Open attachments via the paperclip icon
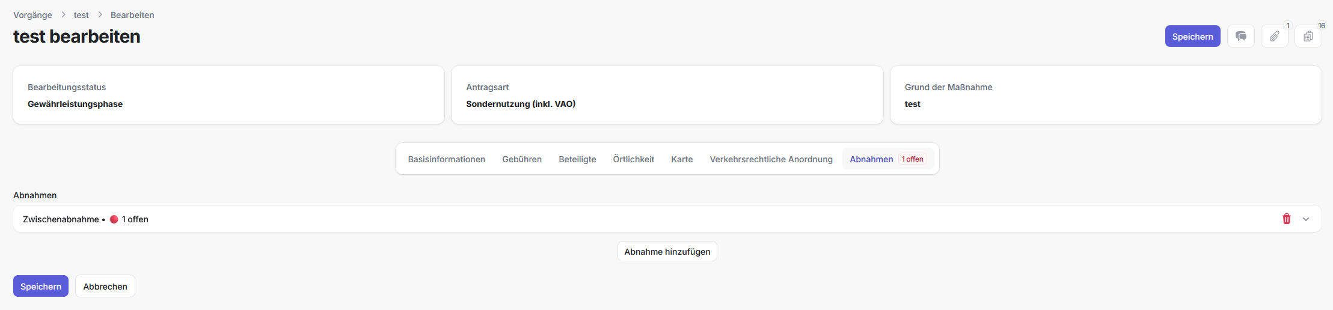Screen dimensions: 1333x310 coord(1274,37)
